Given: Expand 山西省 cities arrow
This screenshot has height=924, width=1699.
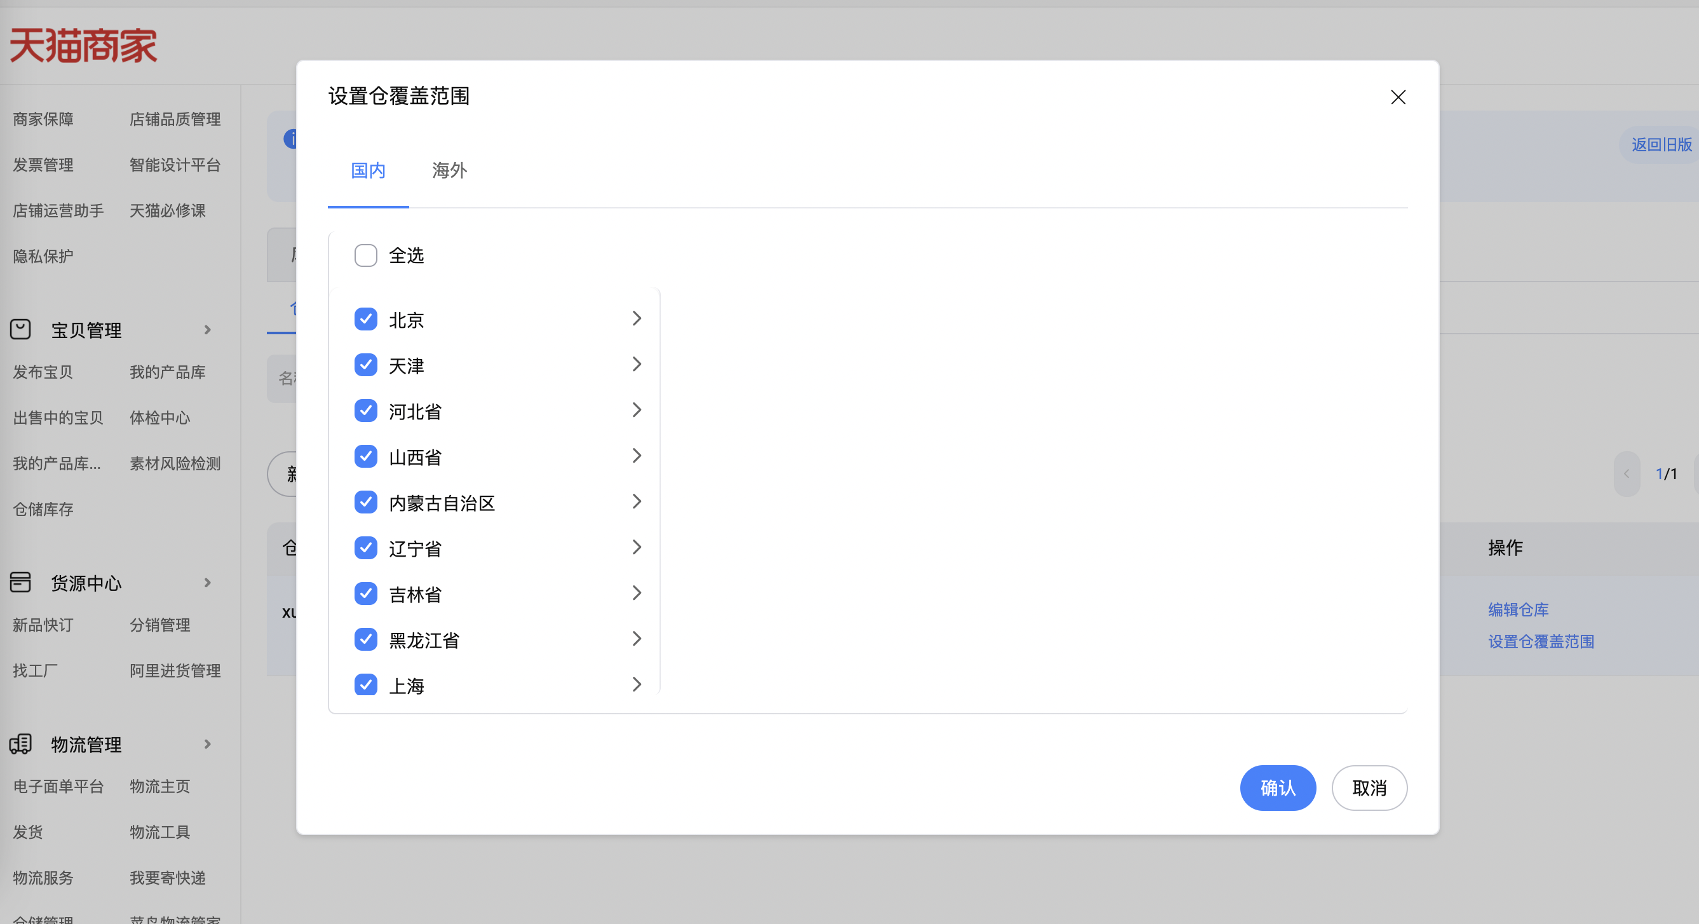Looking at the screenshot, I should coord(637,456).
